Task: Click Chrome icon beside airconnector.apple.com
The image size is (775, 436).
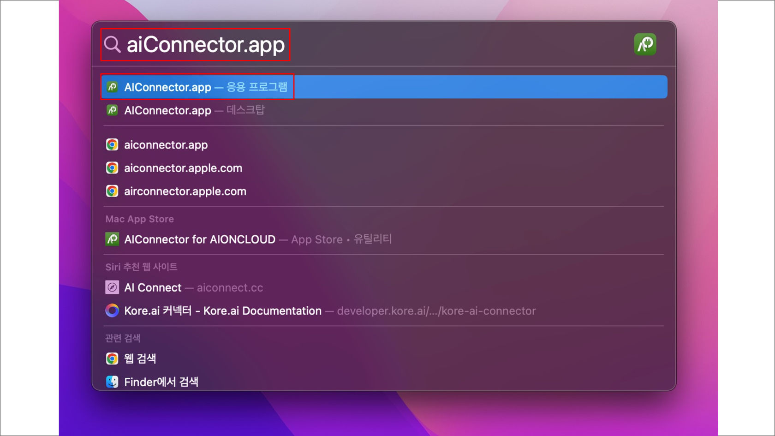Action: (112, 191)
